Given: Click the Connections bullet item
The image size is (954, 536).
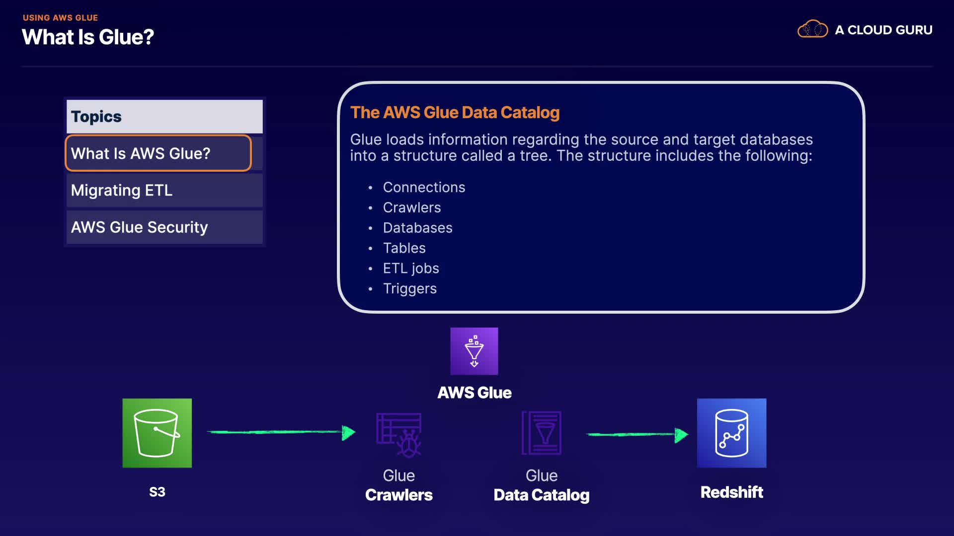Looking at the screenshot, I should (x=424, y=187).
